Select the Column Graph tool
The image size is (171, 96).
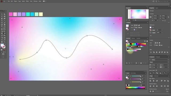(5, 38)
